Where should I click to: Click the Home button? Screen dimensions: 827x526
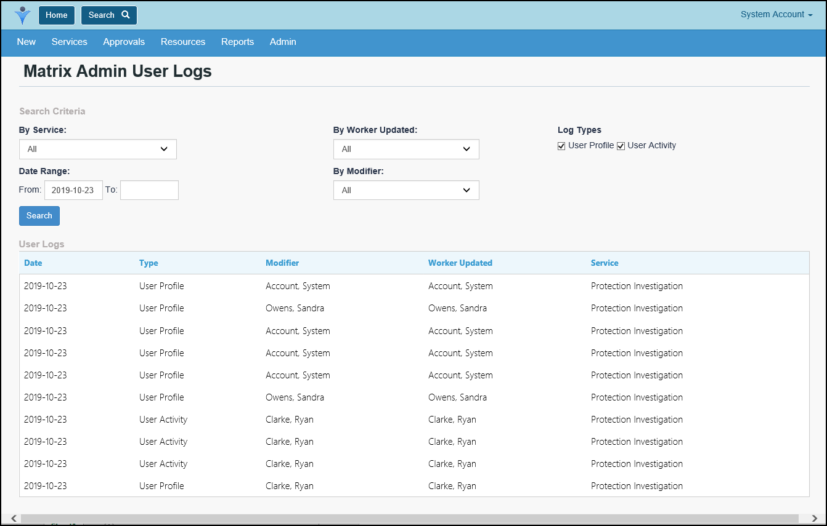pos(57,15)
